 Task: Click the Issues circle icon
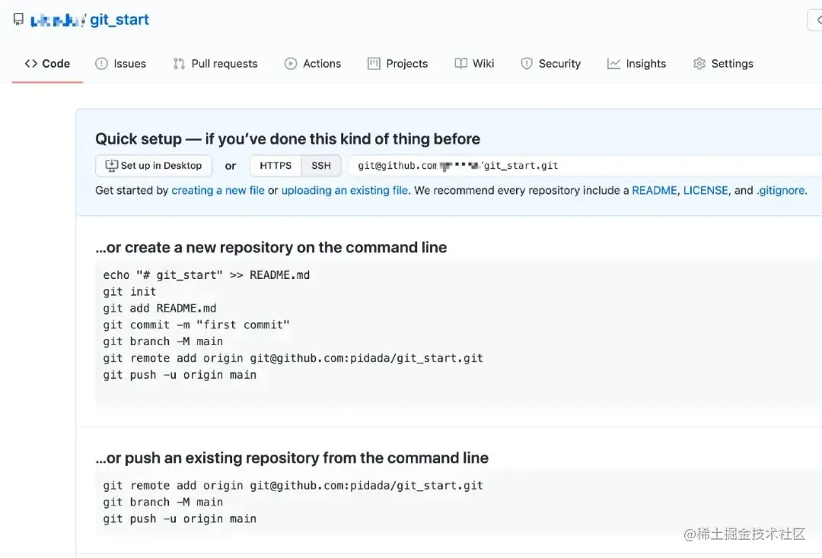coord(101,63)
